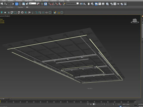Choose the Rectangular Selection Region tool
The height and width of the screenshot is (107, 143).
point(9,4)
